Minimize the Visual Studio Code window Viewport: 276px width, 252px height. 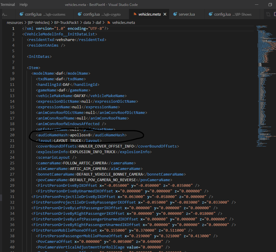click(256, 4)
